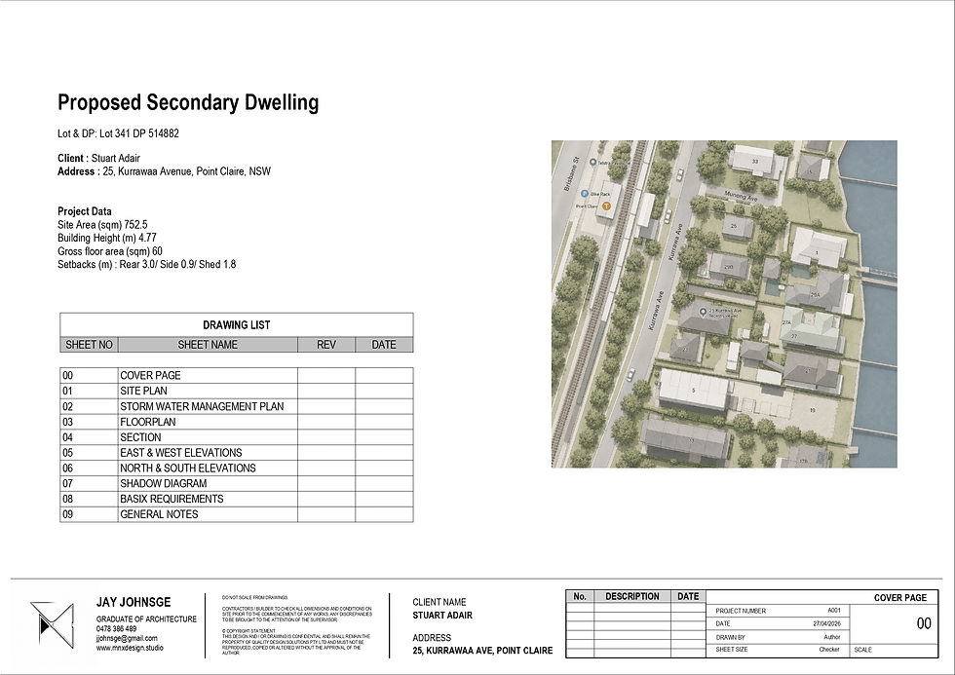Click the 'CLIENT NAME' label
This screenshot has width=955, height=675.
[x=439, y=602]
